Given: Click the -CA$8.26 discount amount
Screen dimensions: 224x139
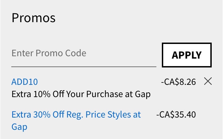Looking at the screenshot, I should click(x=179, y=82).
